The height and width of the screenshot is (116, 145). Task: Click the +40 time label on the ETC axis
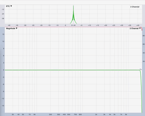tap(138, 25)
